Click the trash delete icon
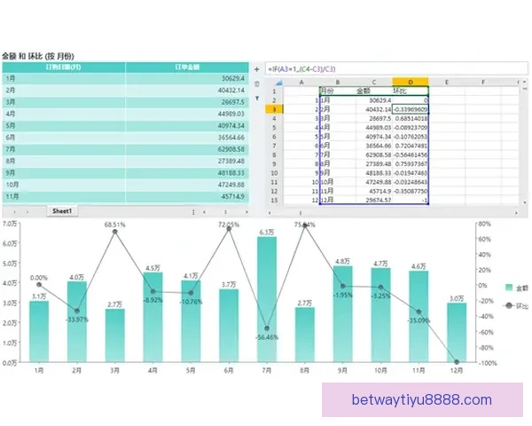This screenshot has width=532, height=426. [x=257, y=83]
